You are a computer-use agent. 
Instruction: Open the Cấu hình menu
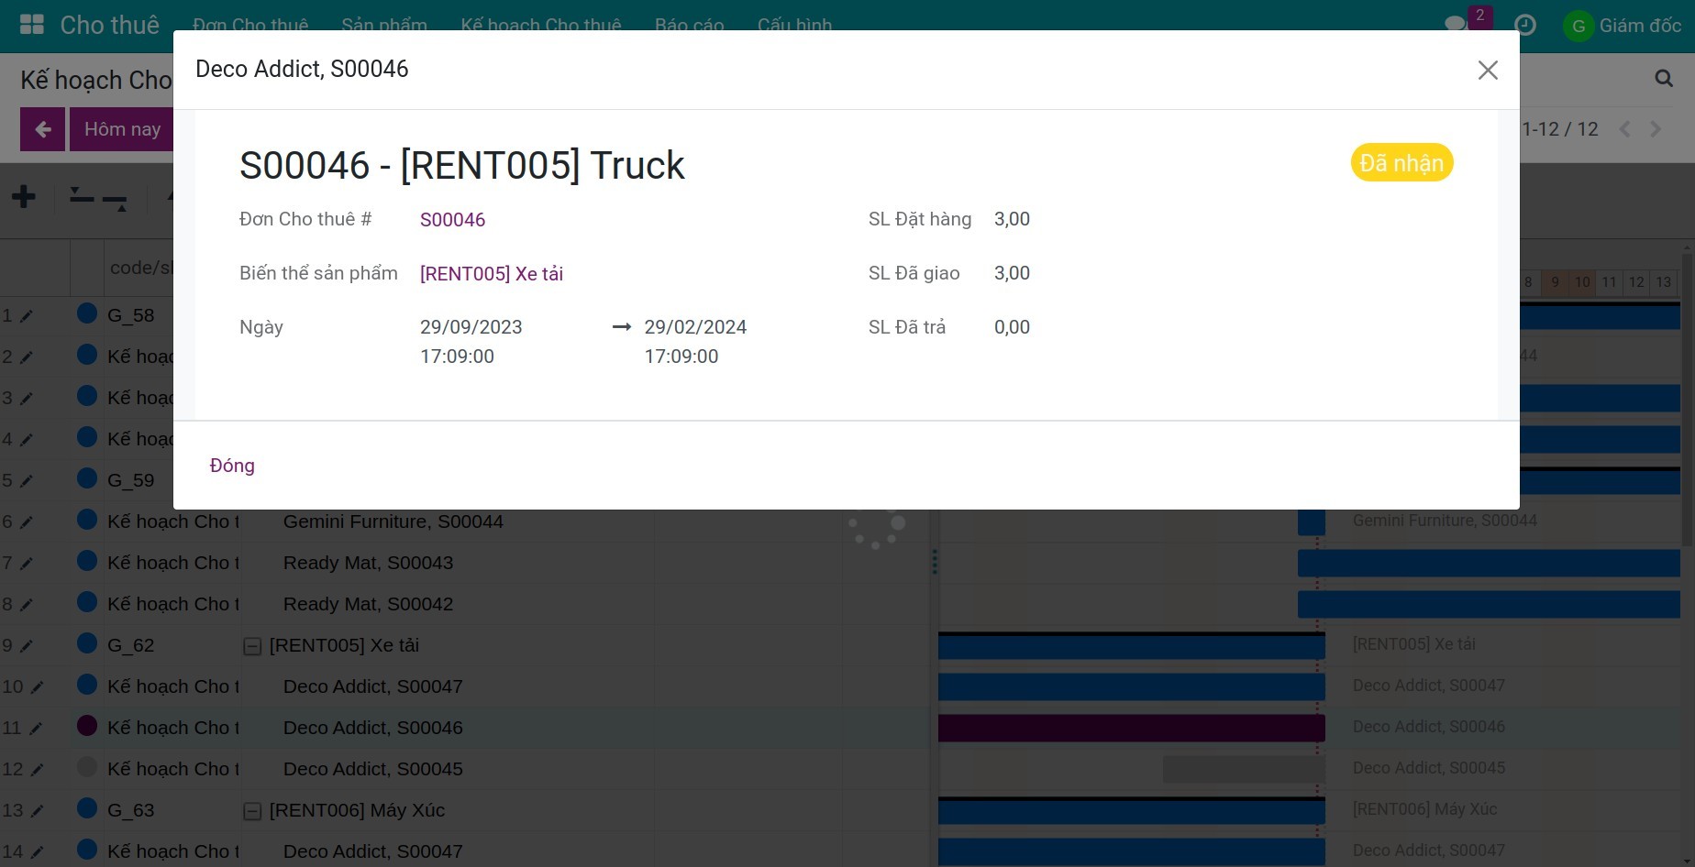point(795,25)
